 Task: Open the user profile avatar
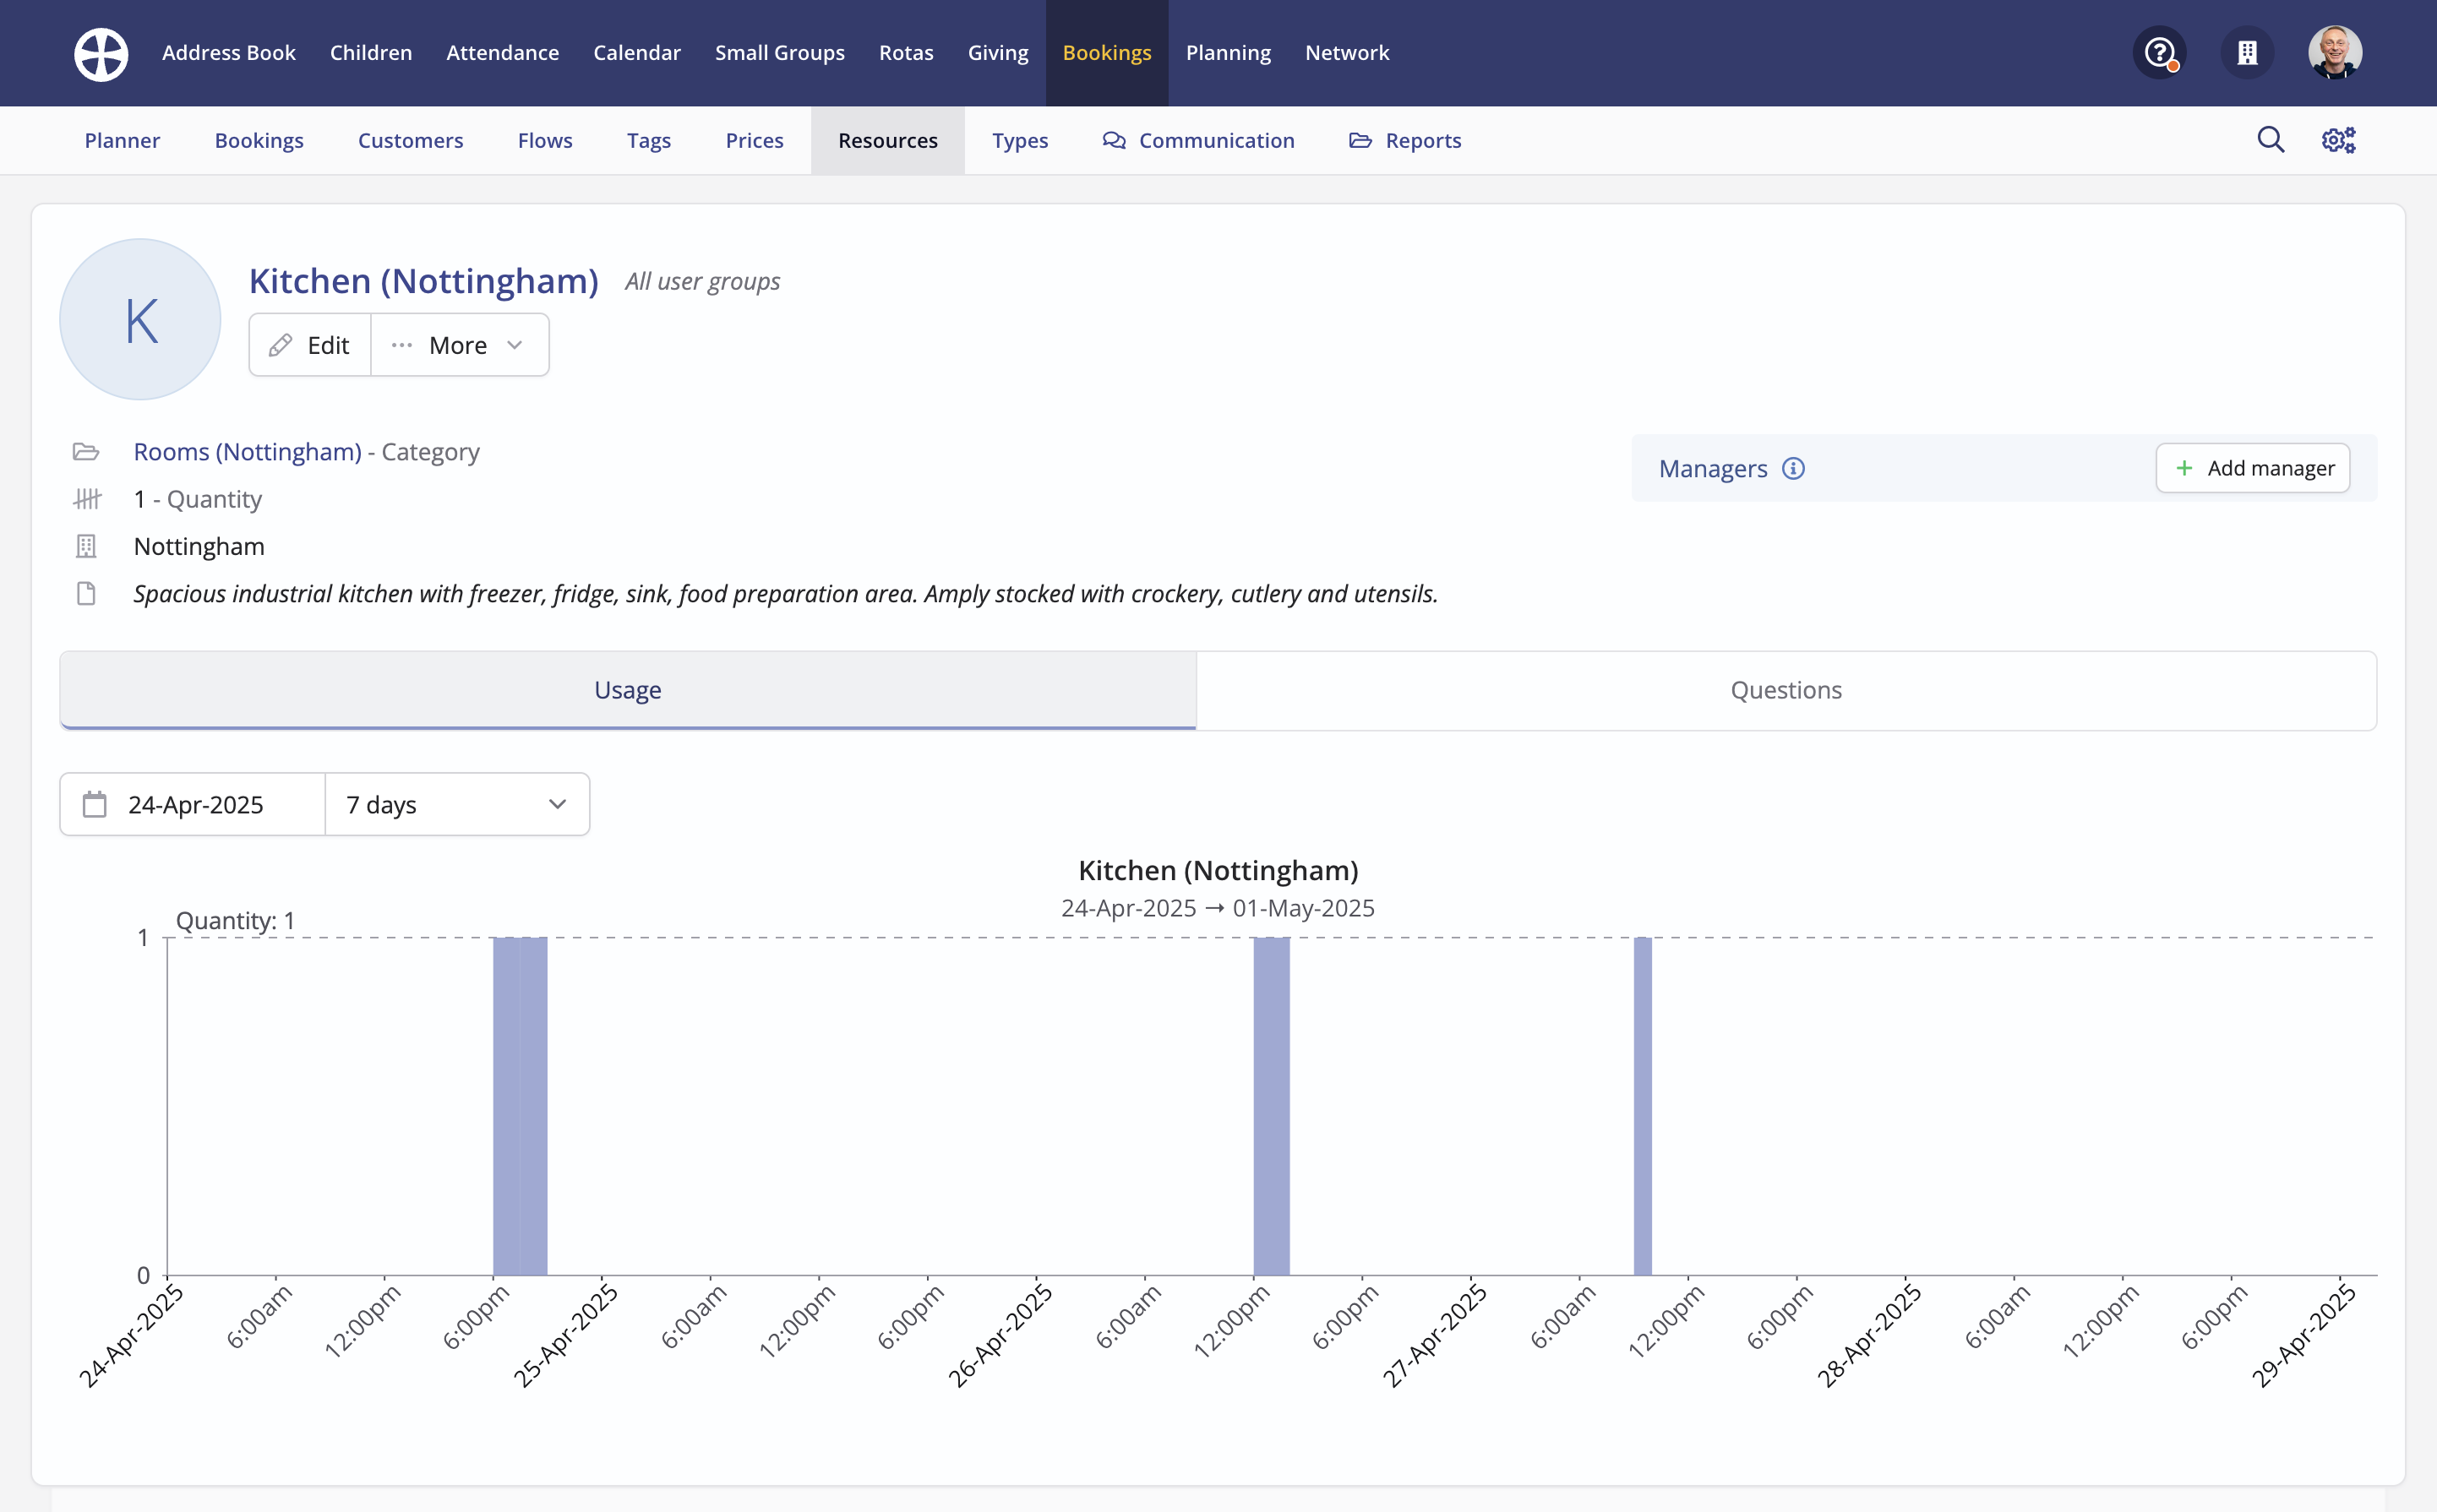(2334, 53)
